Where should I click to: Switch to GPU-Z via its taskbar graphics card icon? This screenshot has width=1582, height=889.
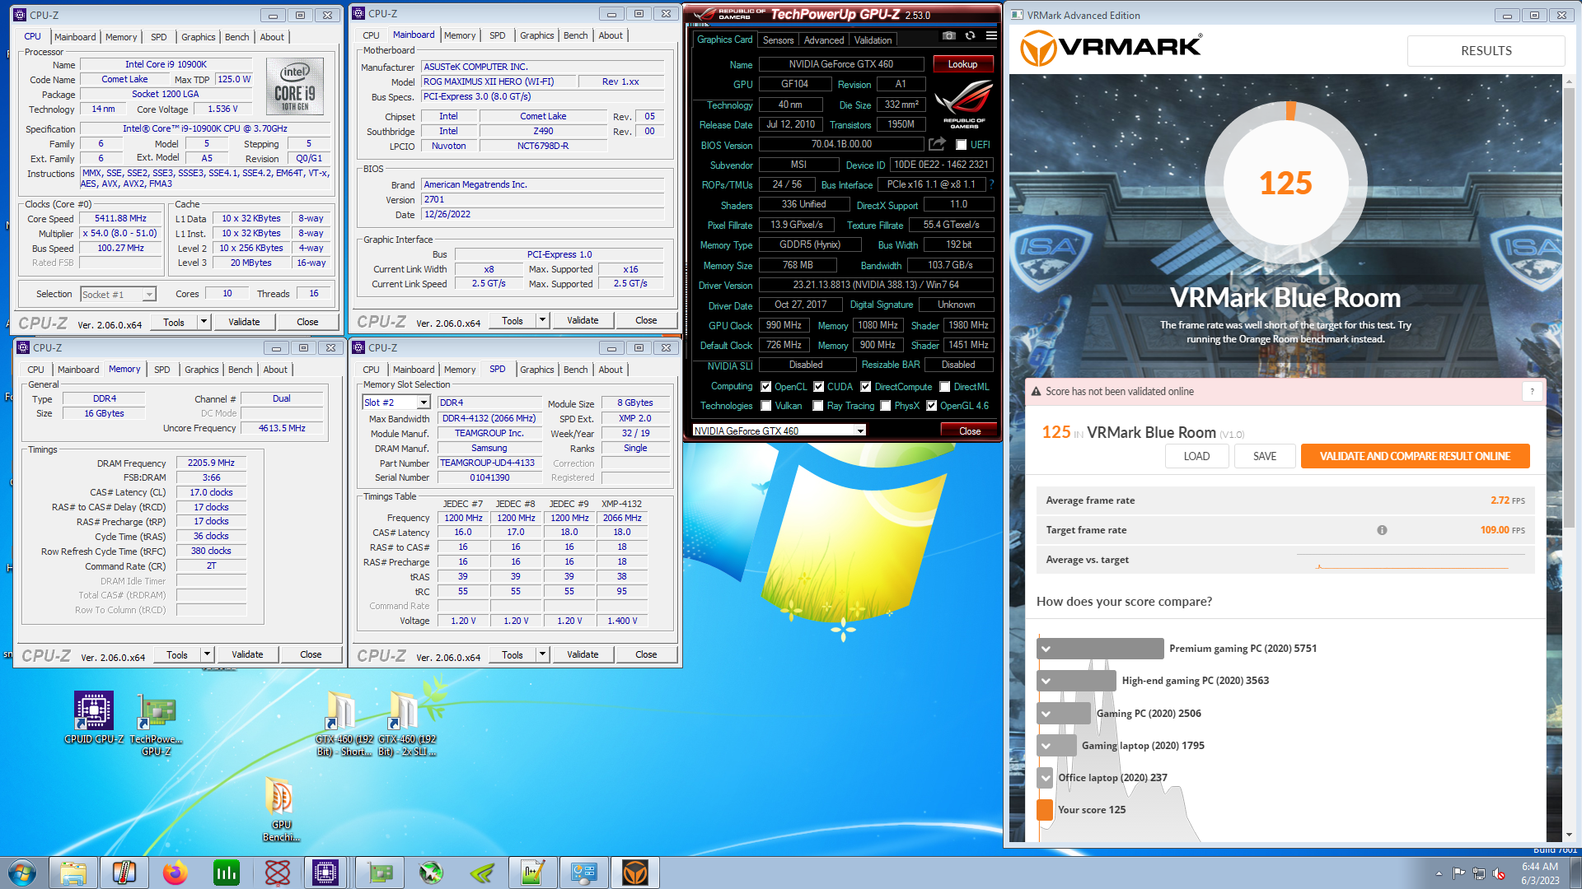[380, 873]
